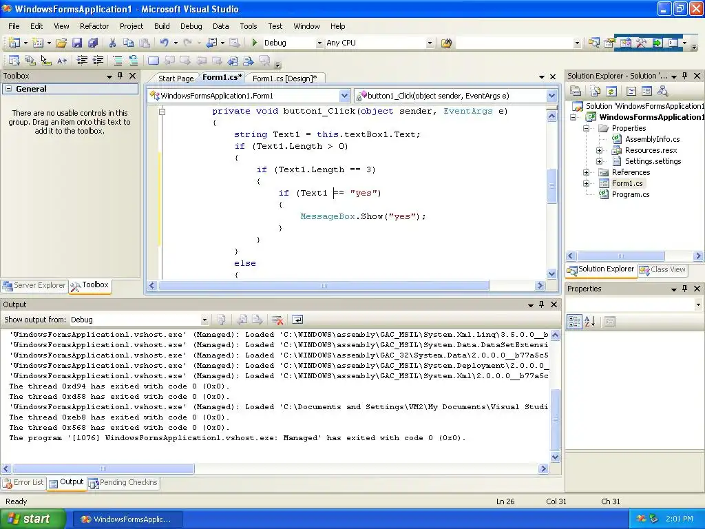This screenshot has height=529, width=705.
Task: Click the Add New Item icon
Action: pos(39,43)
